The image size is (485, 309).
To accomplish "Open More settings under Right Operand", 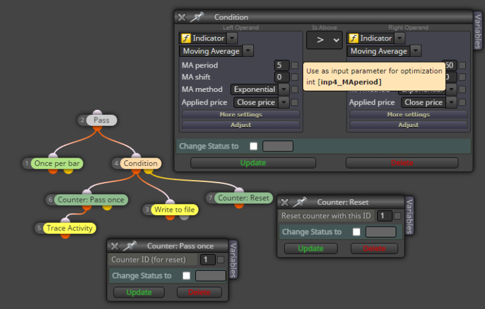I will [x=408, y=114].
